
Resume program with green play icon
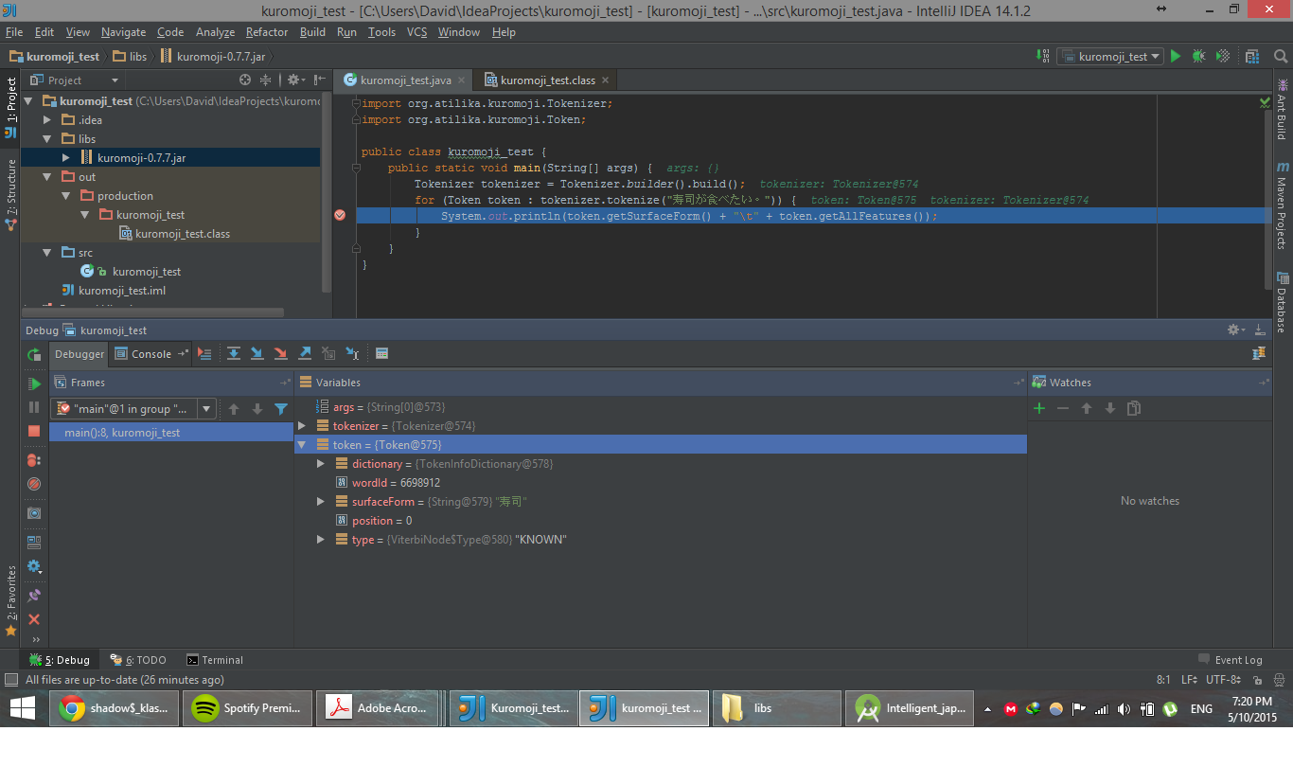tap(34, 383)
